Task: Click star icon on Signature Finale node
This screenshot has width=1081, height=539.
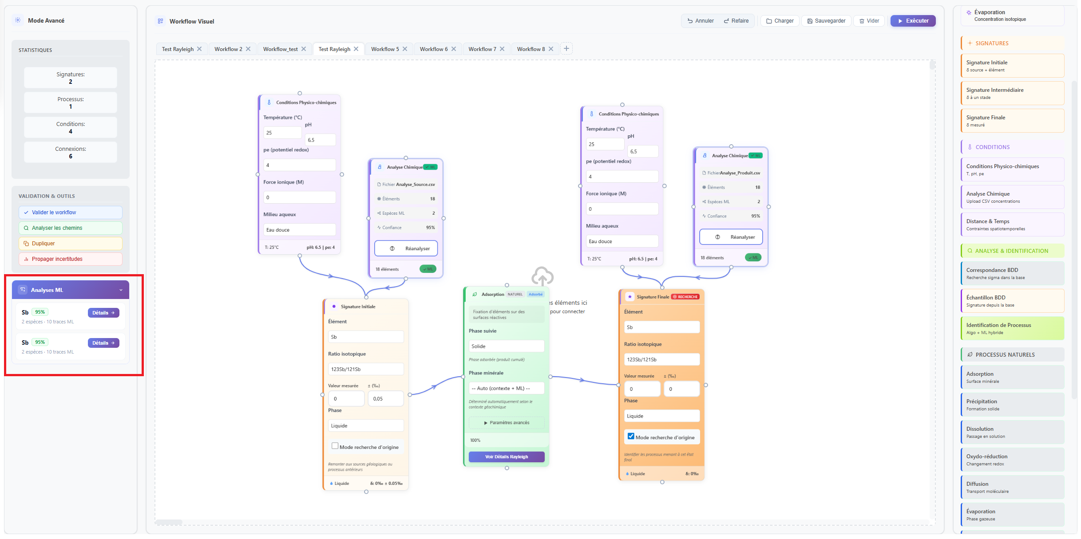Action: click(x=630, y=297)
